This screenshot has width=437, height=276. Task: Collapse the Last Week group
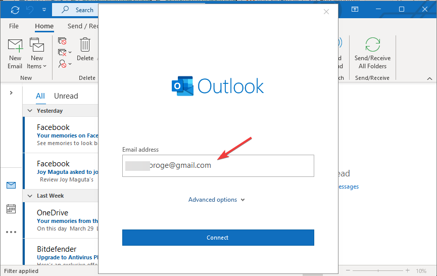30,196
